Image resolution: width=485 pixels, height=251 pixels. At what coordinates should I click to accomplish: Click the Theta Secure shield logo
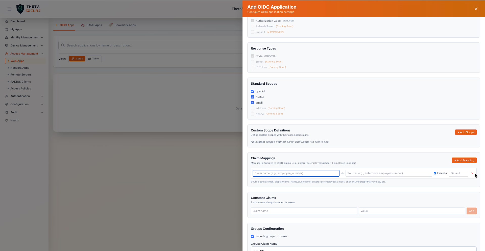20,9
